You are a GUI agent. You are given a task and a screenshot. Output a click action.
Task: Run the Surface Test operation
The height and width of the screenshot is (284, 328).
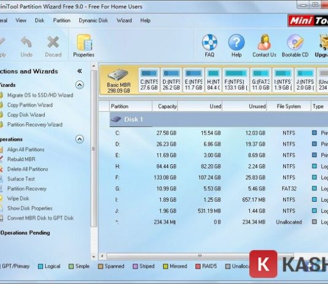tap(21, 179)
